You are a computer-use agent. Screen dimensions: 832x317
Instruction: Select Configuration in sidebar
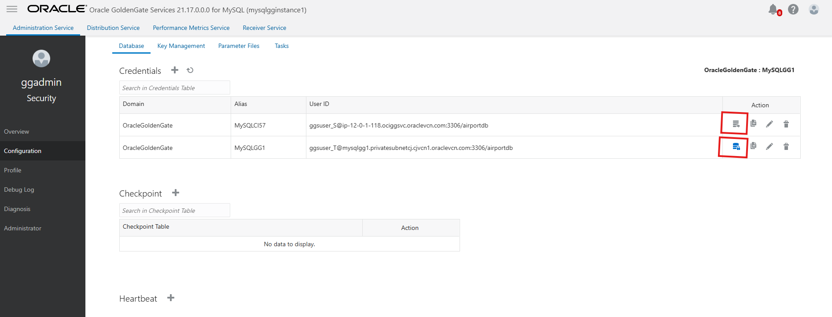(x=43, y=151)
